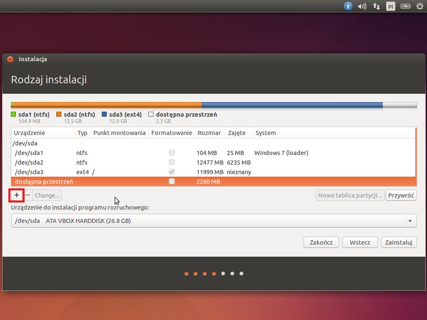The image size is (427, 320).
Task: Click the 12477 MB size cell
Action: click(x=210, y=162)
